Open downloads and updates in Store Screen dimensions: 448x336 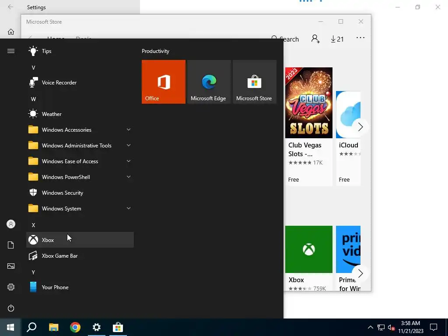337,39
